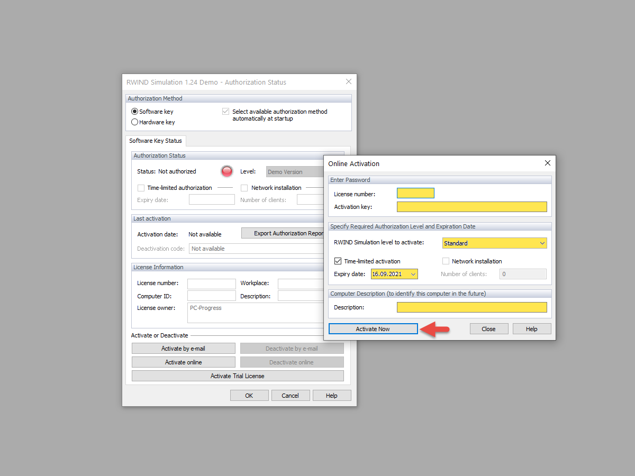Click the Level field showing Demo Version
This screenshot has width=635, height=476.
(x=295, y=172)
